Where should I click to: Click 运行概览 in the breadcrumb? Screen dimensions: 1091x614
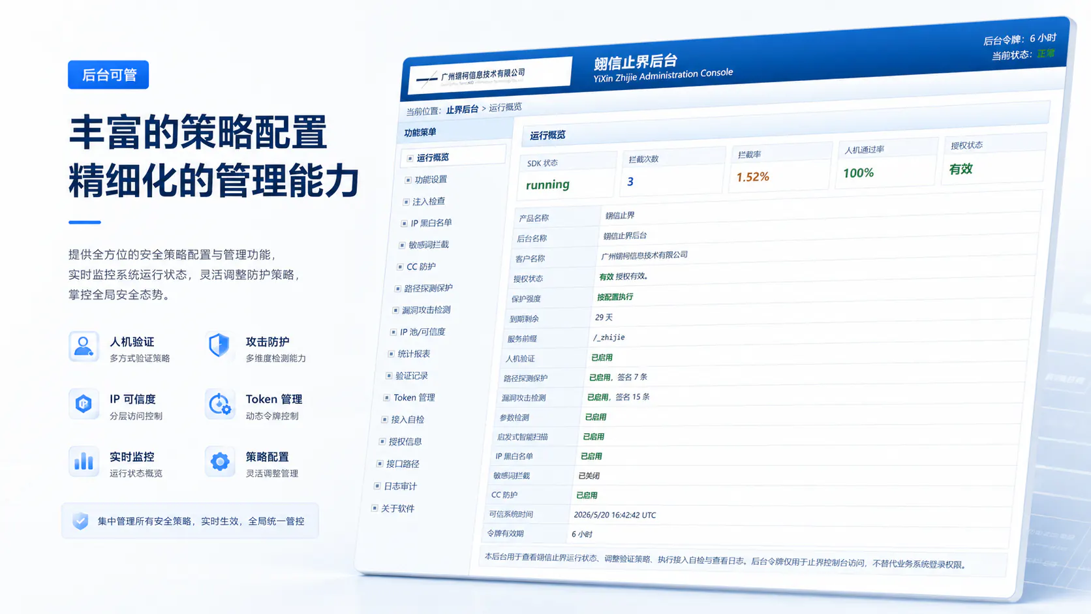505,107
